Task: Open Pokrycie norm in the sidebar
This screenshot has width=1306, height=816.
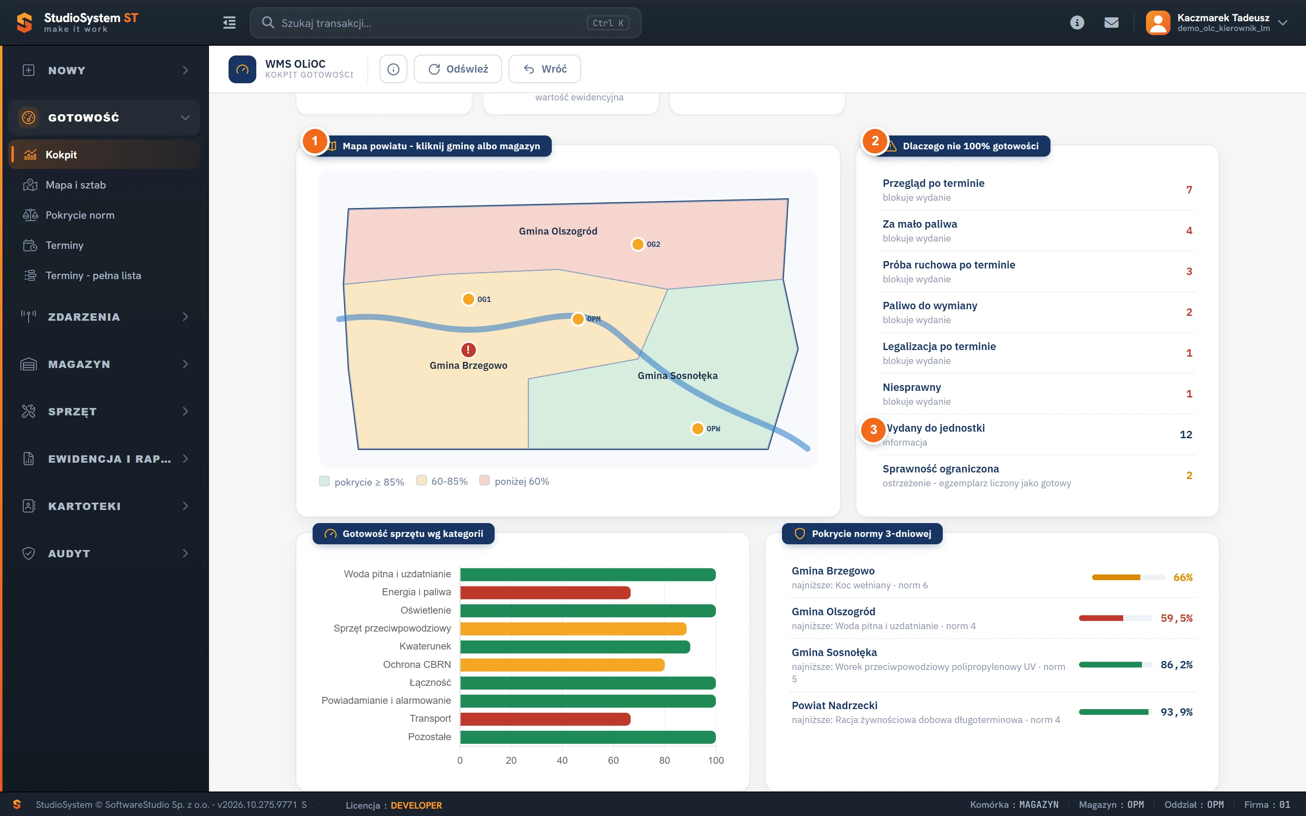Action: tap(104, 215)
